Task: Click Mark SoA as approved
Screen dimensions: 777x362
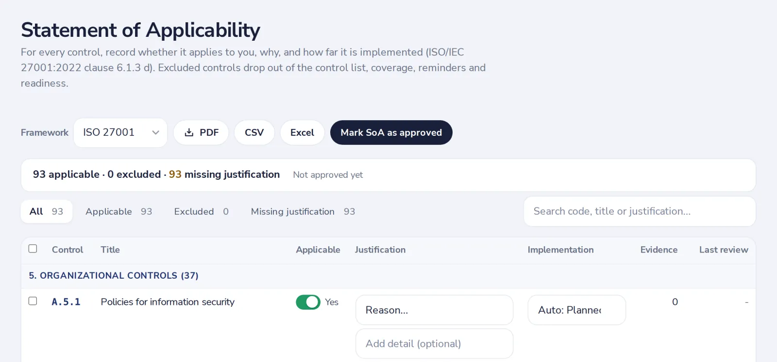Action: pyautogui.click(x=391, y=133)
